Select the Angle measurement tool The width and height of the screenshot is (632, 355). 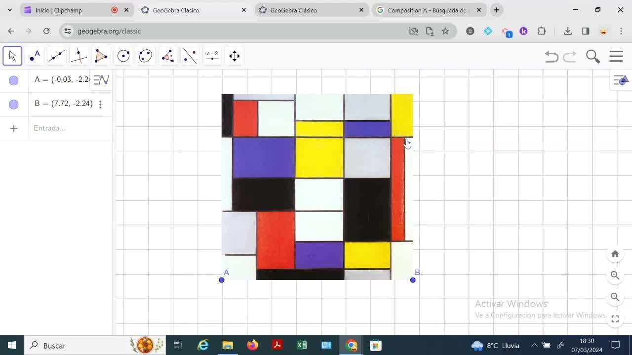[x=168, y=56]
